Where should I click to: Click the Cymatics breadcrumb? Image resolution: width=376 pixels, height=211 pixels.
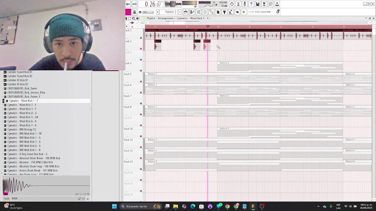(182, 18)
